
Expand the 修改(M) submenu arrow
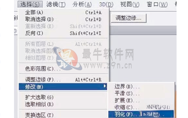[105, 86]
